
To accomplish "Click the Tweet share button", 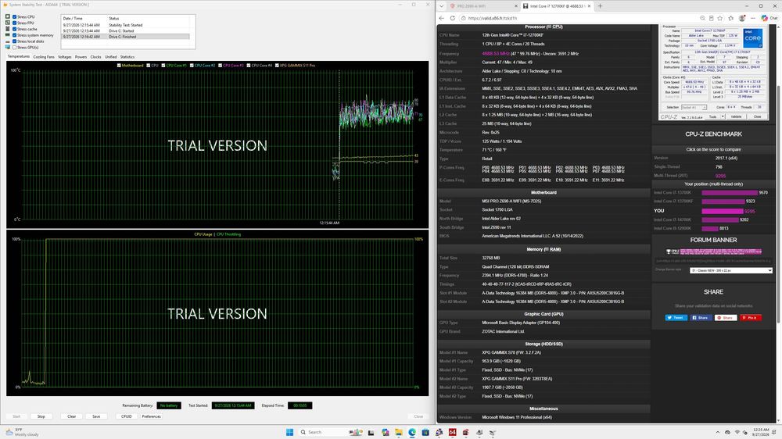I will [676, 317].
